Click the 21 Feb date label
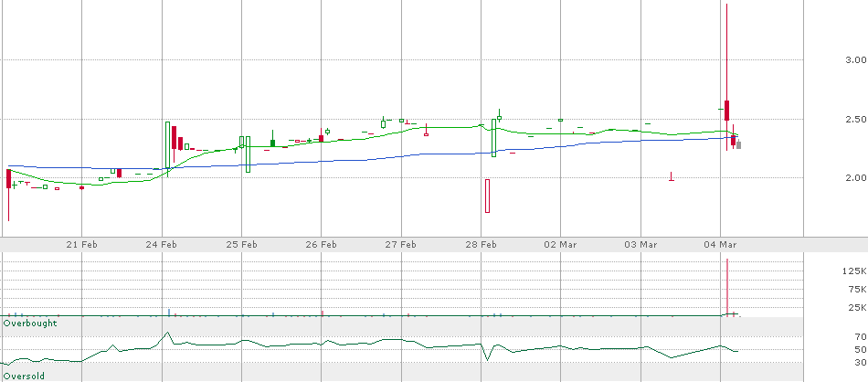 (81, 244)
